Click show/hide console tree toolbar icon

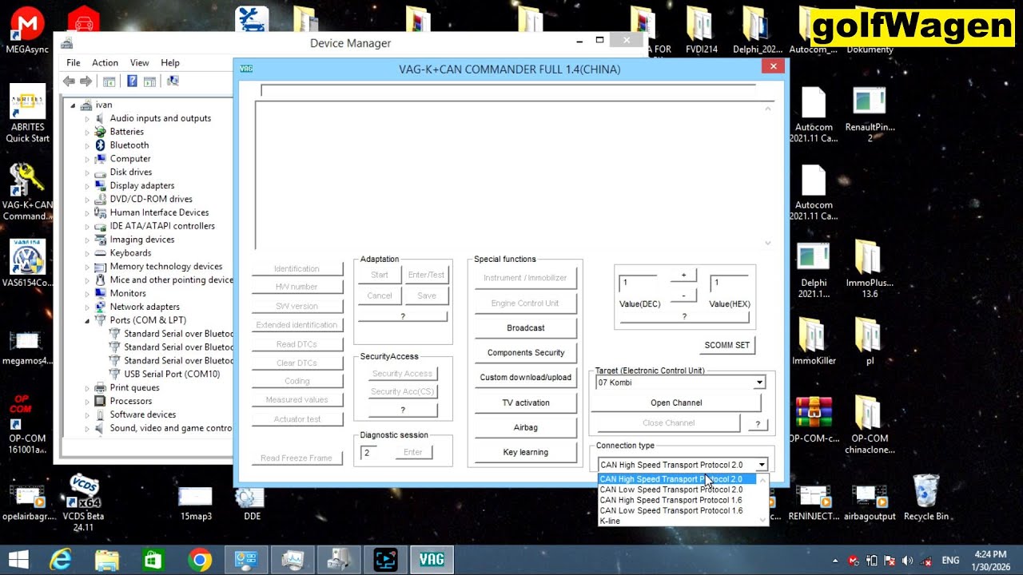tap(109, 81)
